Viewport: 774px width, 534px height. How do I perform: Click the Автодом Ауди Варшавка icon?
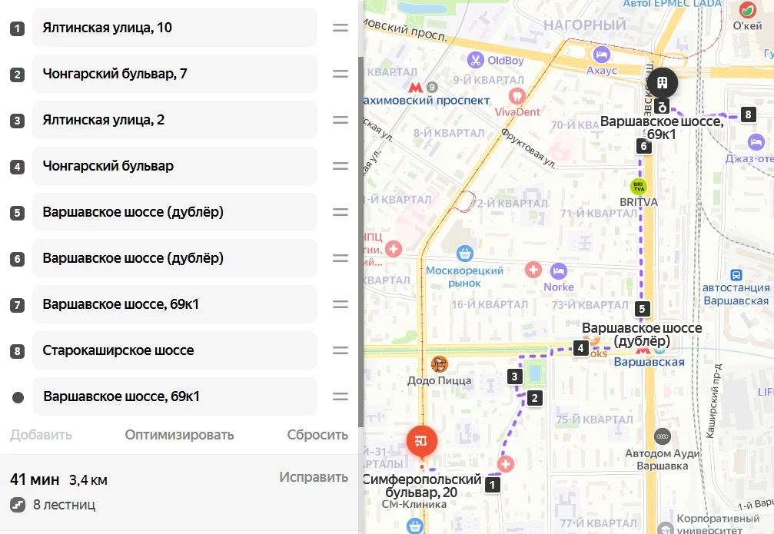pyautogui.click(x=663, y=436)
